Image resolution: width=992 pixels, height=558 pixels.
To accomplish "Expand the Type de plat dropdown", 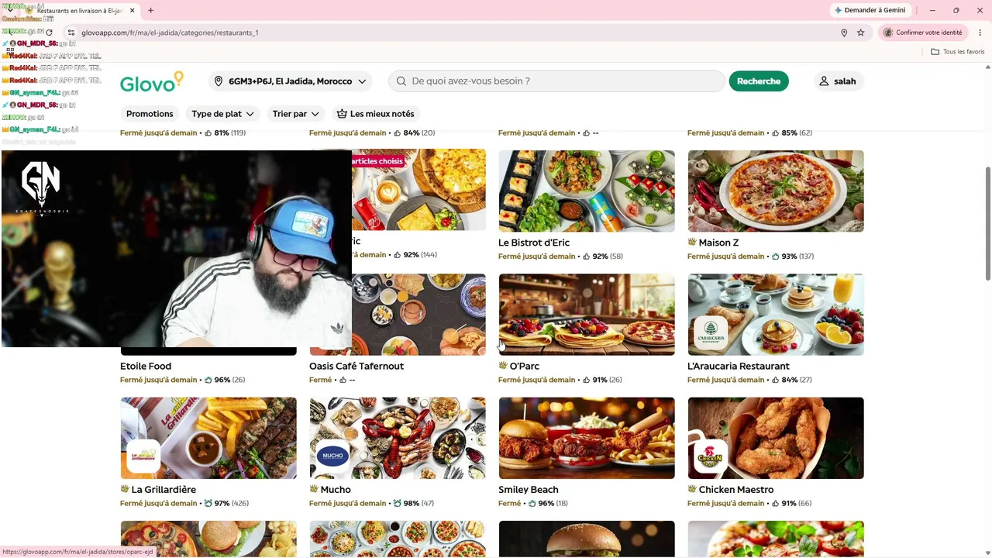I will pyautogui.click(x=222, y=114).
